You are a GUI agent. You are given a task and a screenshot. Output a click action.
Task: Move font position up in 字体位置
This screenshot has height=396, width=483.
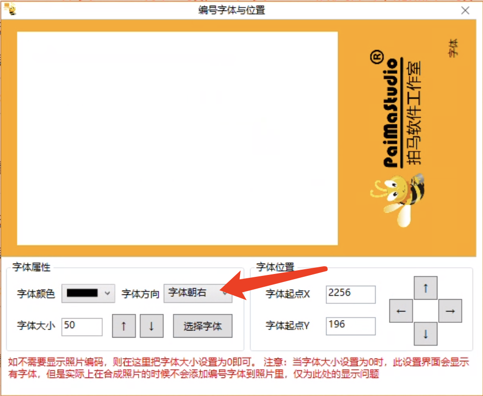(425, 288)
